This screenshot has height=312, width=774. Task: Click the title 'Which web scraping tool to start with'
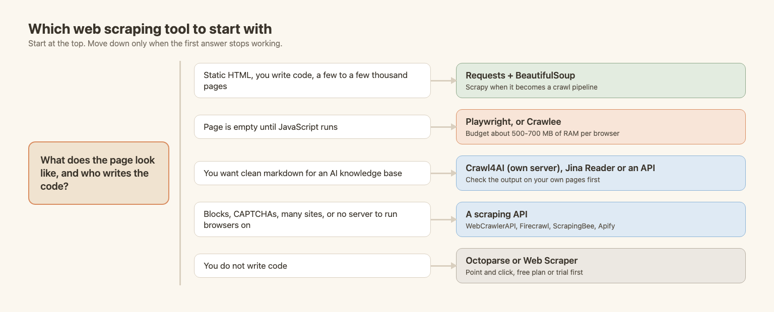tap(150, 29)
